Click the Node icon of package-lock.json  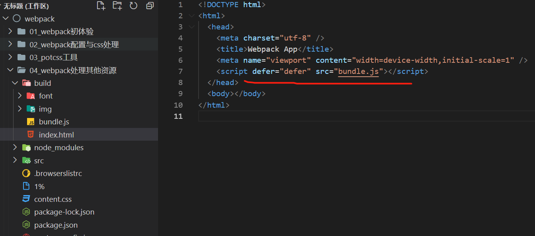26,212
